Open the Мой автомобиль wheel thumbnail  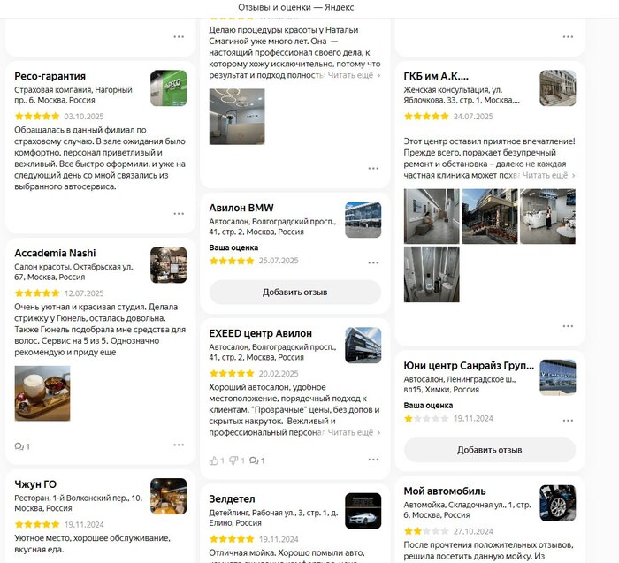pyautogui.click(x=558, y=503)
